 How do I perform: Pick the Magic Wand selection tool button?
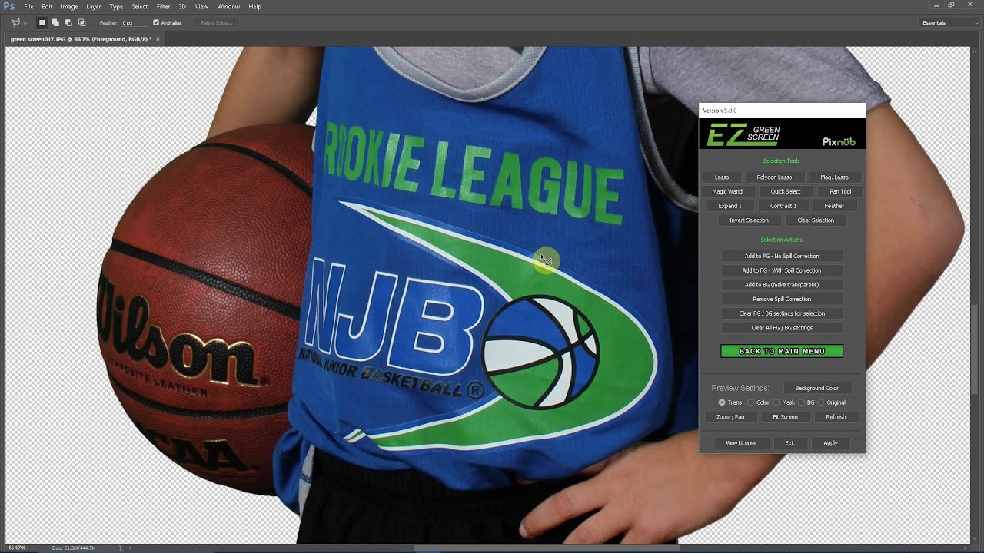pos(727,191)
